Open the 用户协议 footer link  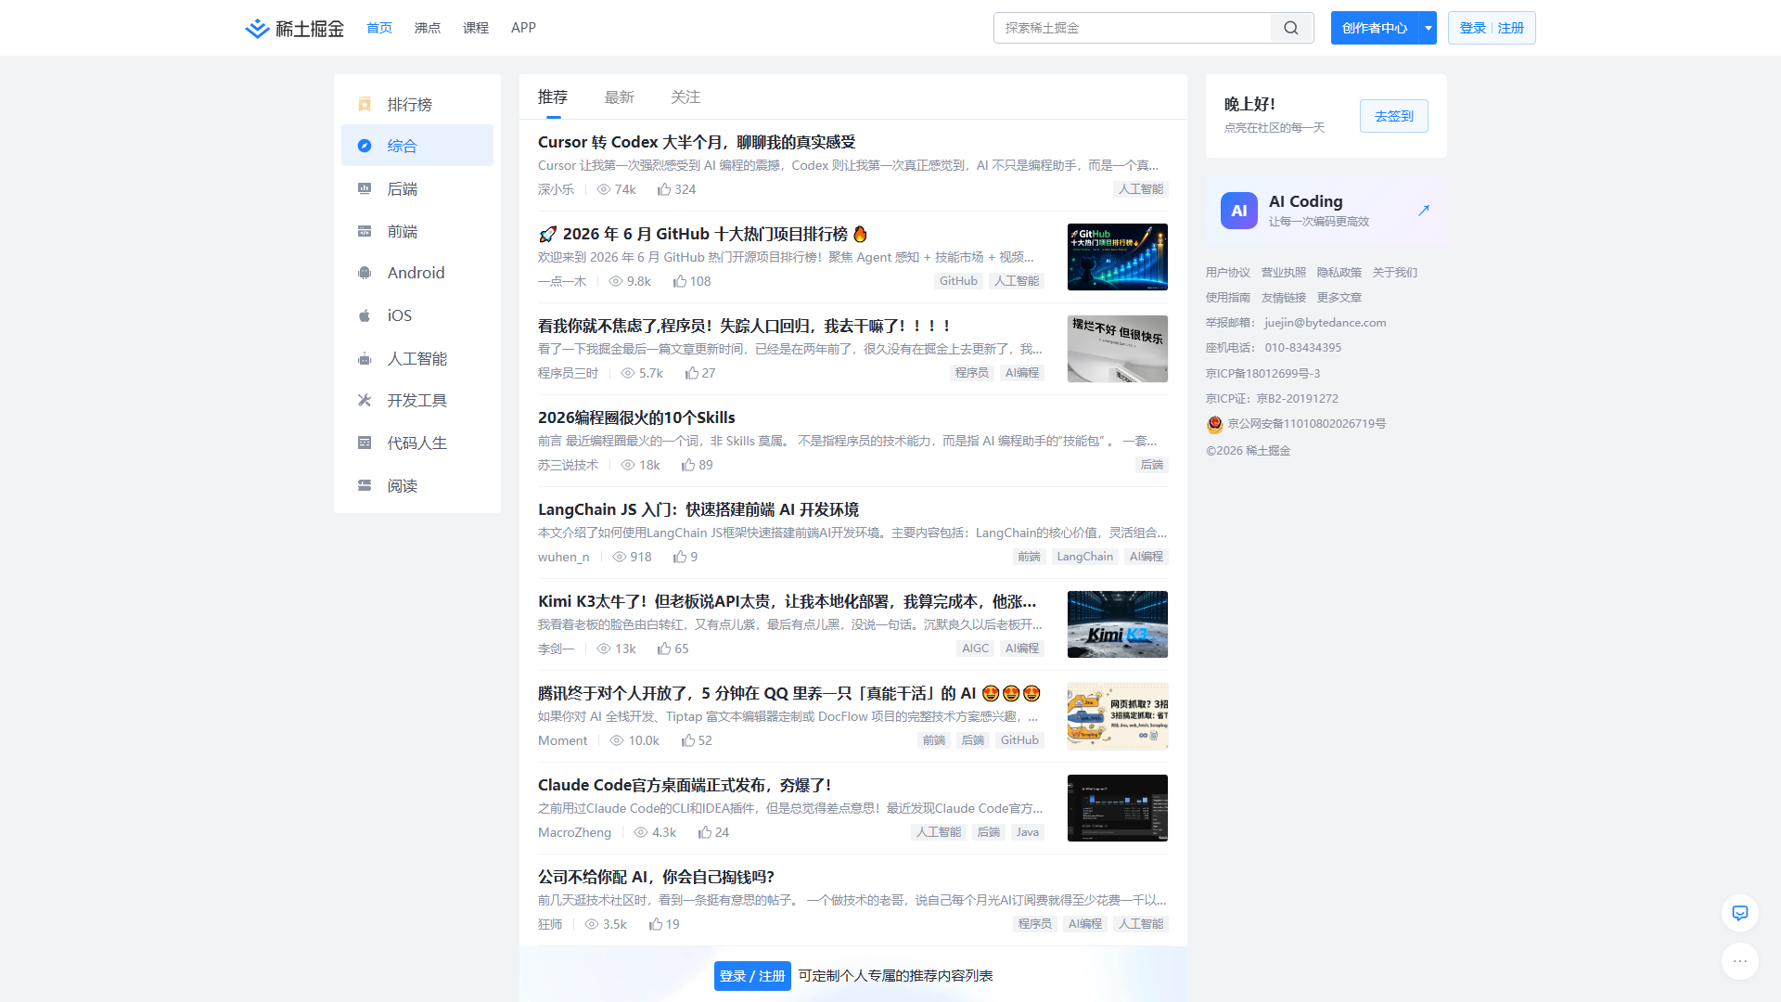(1228, 273)
